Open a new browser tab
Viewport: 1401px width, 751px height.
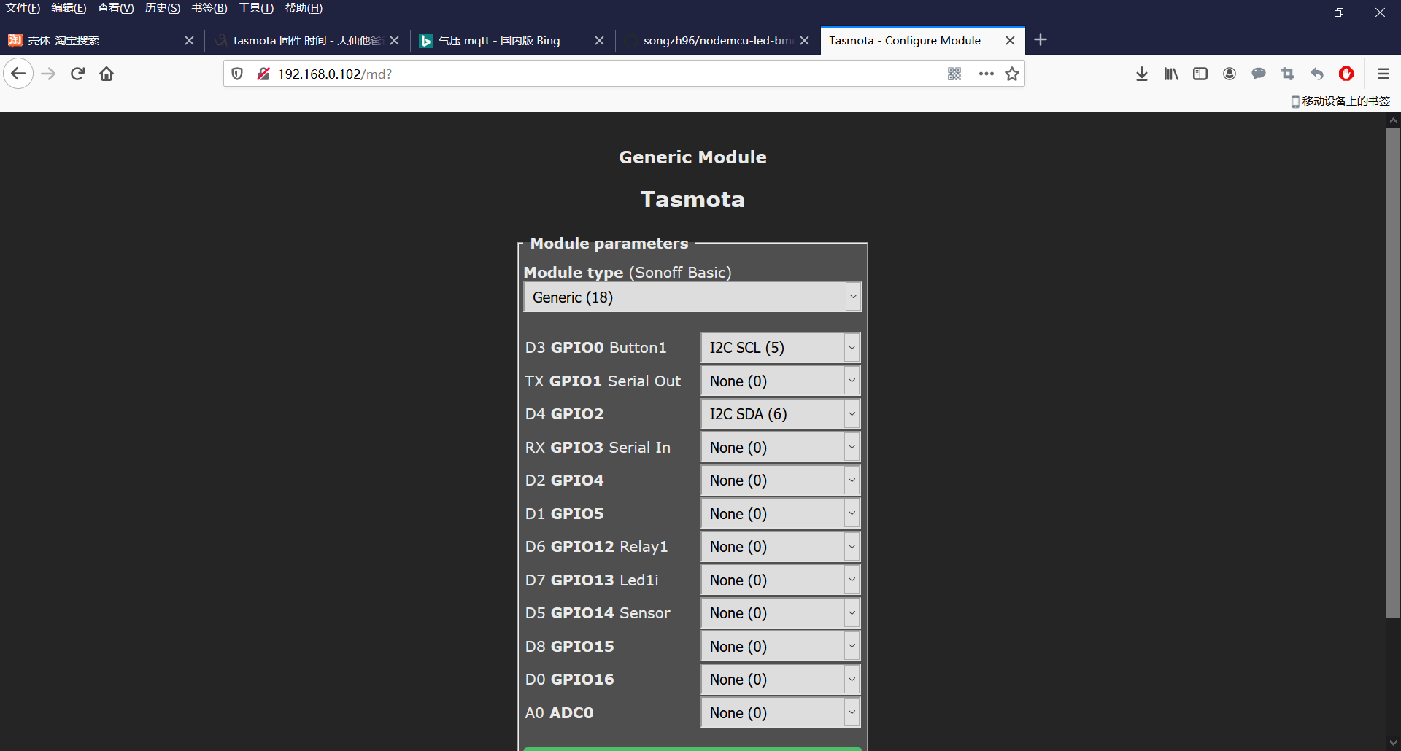point(1041,39)
